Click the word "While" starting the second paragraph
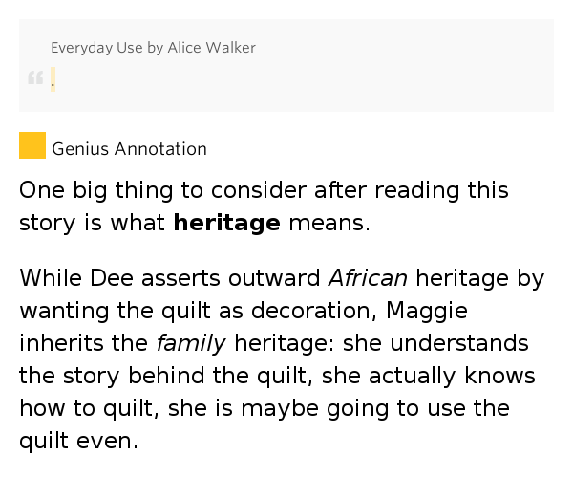The width and height of the screenshot is (573, 499). click(51, 278)
